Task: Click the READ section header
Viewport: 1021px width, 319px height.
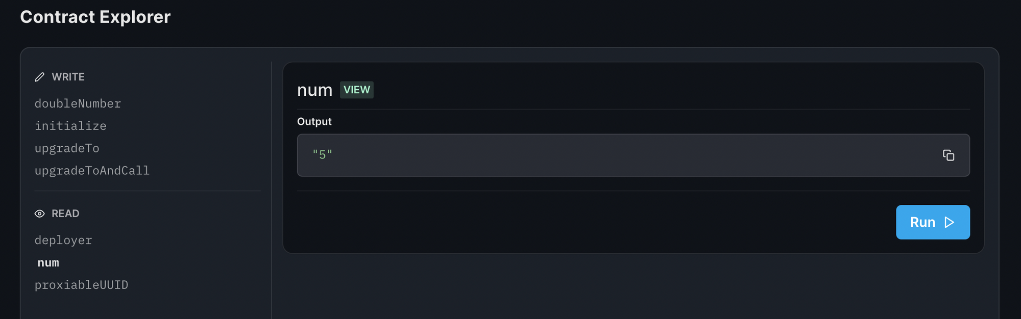Action: (x=65, y=214)
